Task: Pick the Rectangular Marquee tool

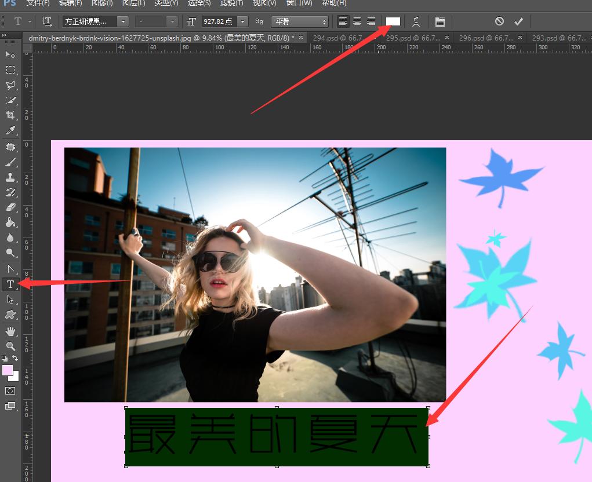Action: click(x=10, y=70)
